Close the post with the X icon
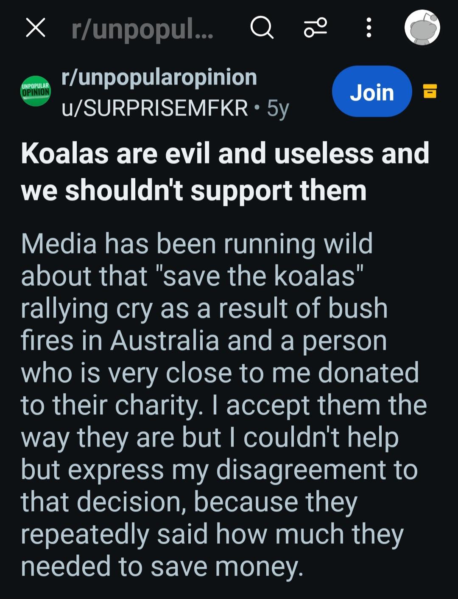This screenshot has height=599, width=458. (x=36, y=28)
